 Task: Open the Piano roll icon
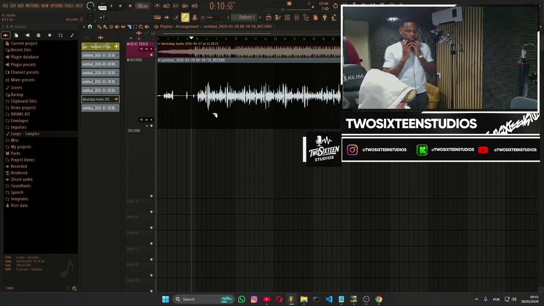(x=278, y=17)
